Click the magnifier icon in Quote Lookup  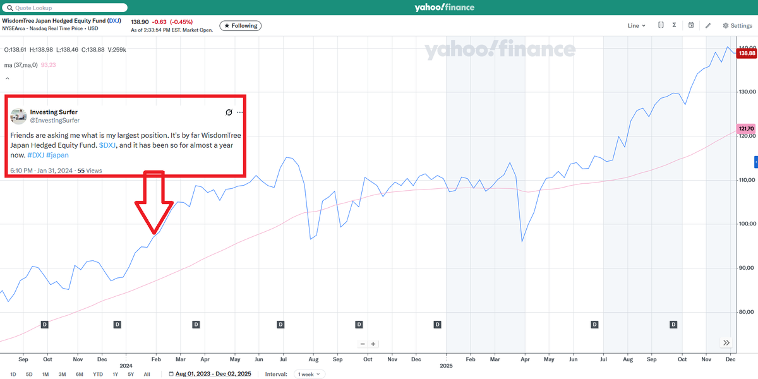point(9,8)
